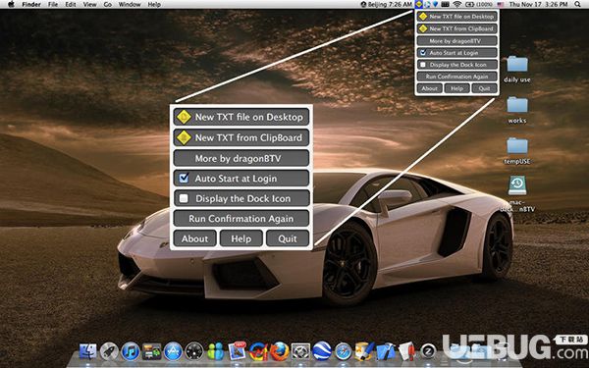Image resolution: width=589 pixels, height=368 pixels.
Task: Open the daily use desktop folder
Action: pyautogui.click(x=517, y=64)
